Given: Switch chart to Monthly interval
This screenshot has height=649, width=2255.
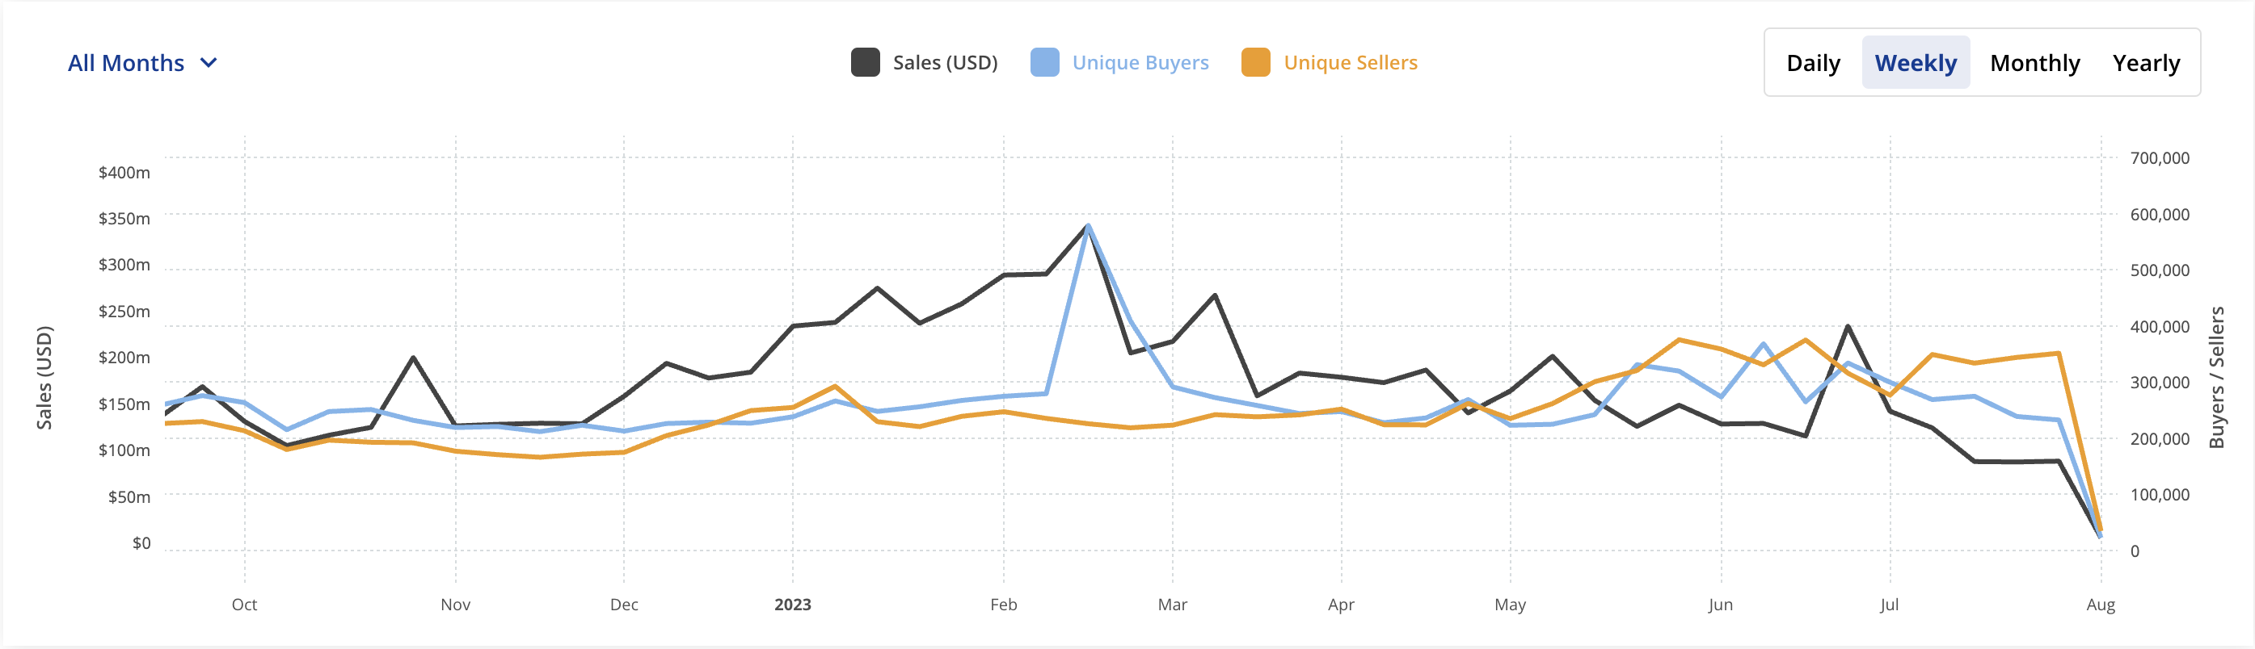Looking at the screenshot, I should tap(2034, 63).
